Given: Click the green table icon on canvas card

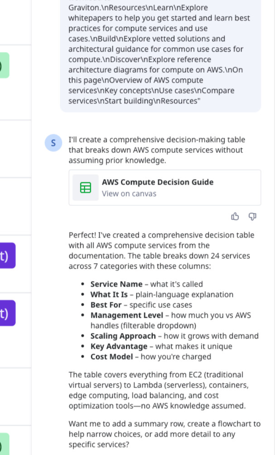Looking at the screenshot, I should pyautogui.click(x=86, y=188).
